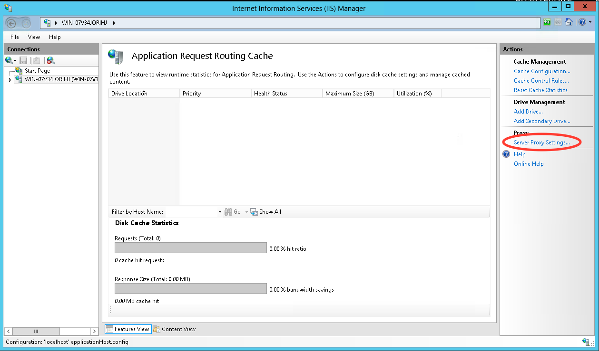Click 'Response Size (Total: 0.00 MB)' label

click(153, 279)
